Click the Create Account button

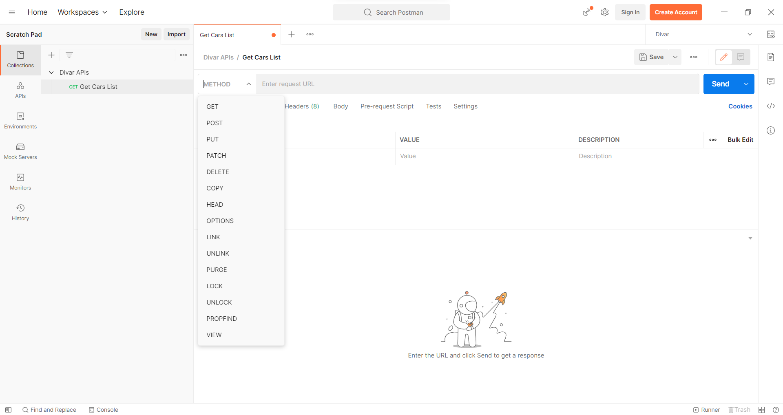click(676, 12)
